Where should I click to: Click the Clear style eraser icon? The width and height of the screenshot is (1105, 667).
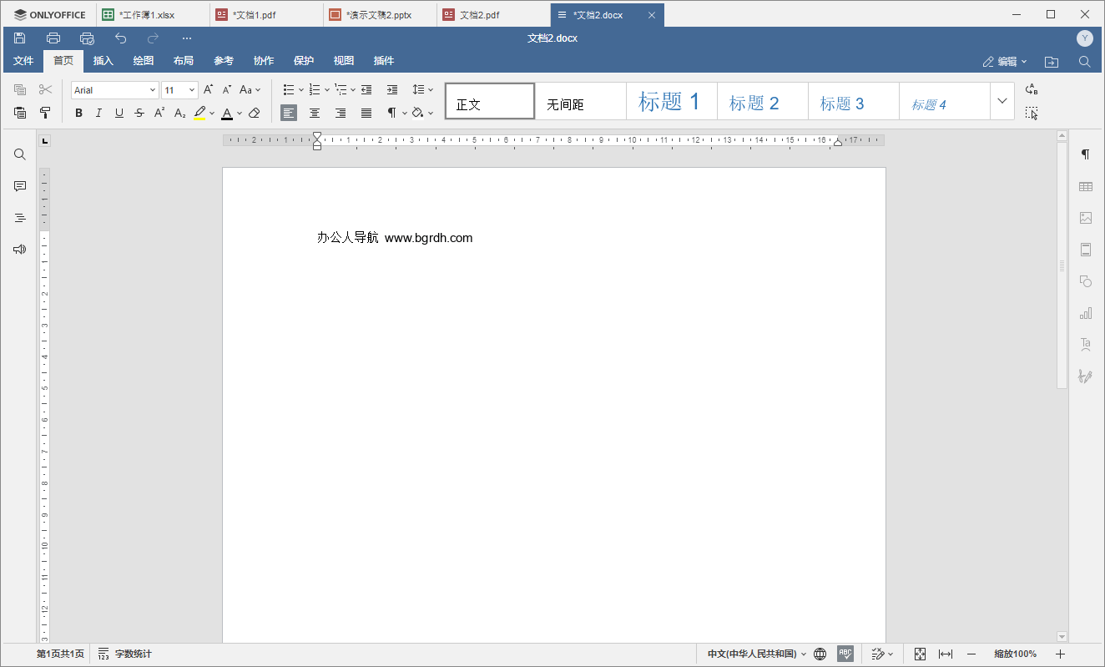point(255,113)
